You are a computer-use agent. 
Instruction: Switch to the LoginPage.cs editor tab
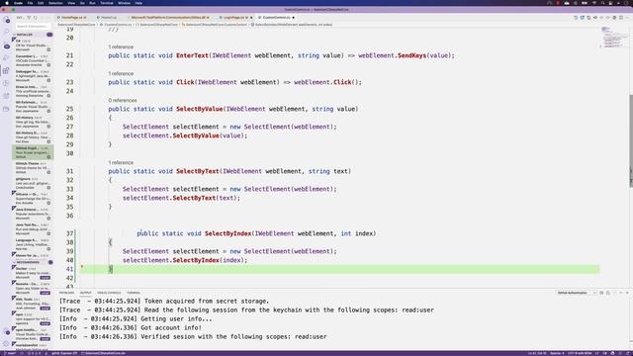point(235,18)
